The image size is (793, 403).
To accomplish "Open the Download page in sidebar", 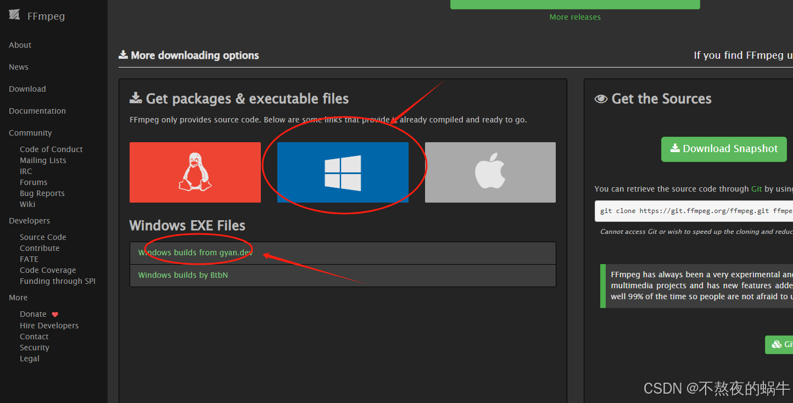I will [27, 89].
